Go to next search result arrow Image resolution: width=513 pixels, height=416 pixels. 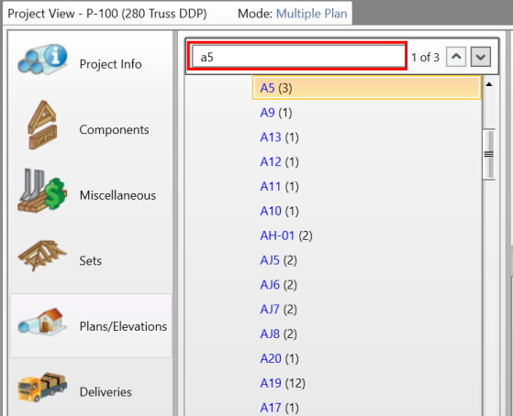481,57
